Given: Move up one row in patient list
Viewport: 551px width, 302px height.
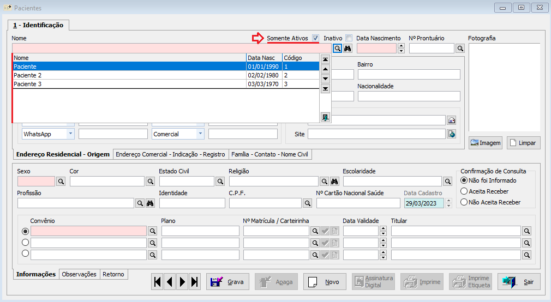Looking at the screenshot, I should pos(325,69).
